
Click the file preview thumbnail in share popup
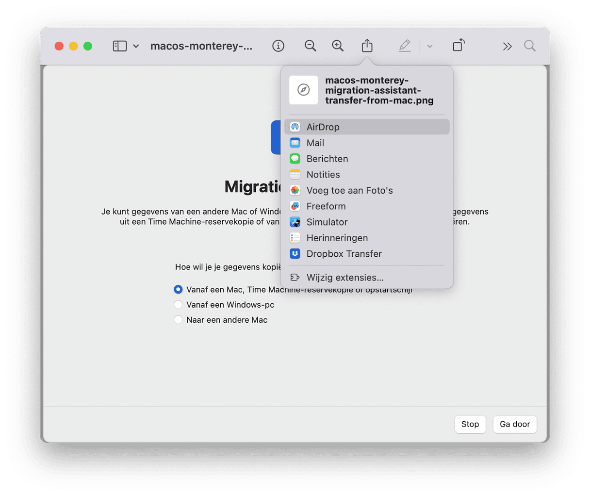click(x=304, y=90)
